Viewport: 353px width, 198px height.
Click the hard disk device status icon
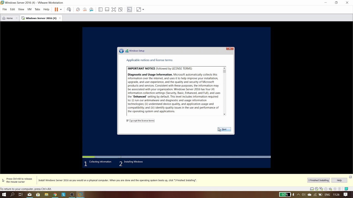click(312, 189)
